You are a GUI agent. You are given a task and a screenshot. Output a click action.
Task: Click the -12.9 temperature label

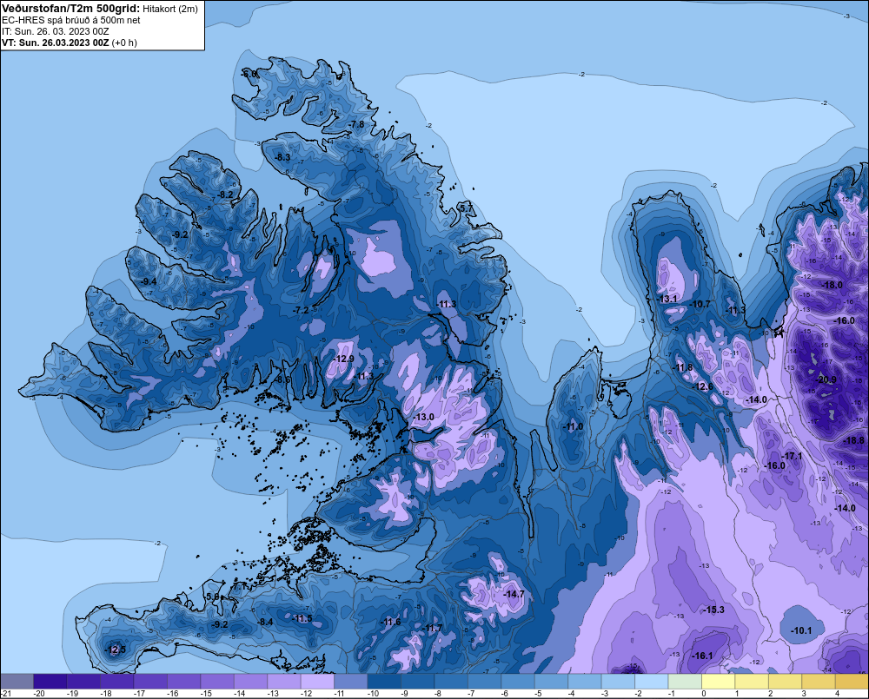[343, 359]
